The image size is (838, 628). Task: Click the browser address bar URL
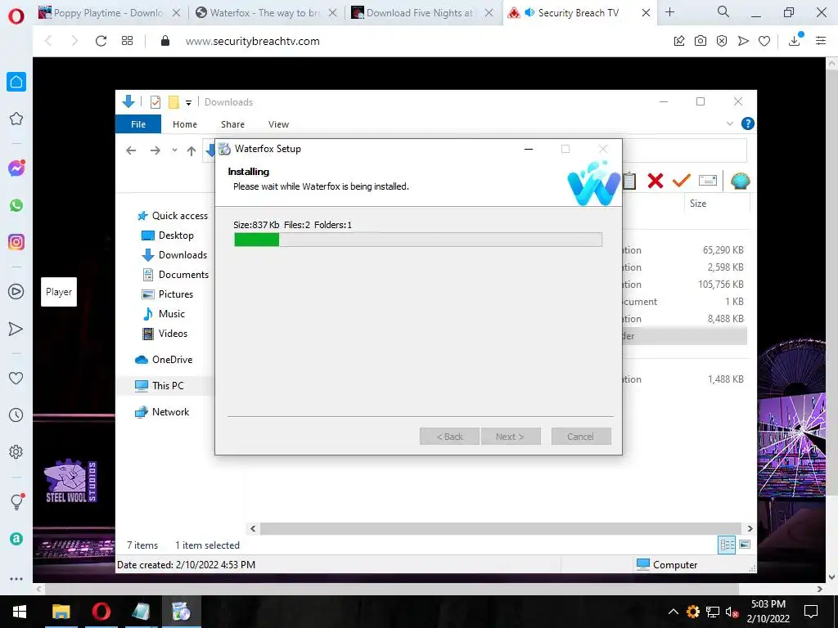click(x=252, y=41)
